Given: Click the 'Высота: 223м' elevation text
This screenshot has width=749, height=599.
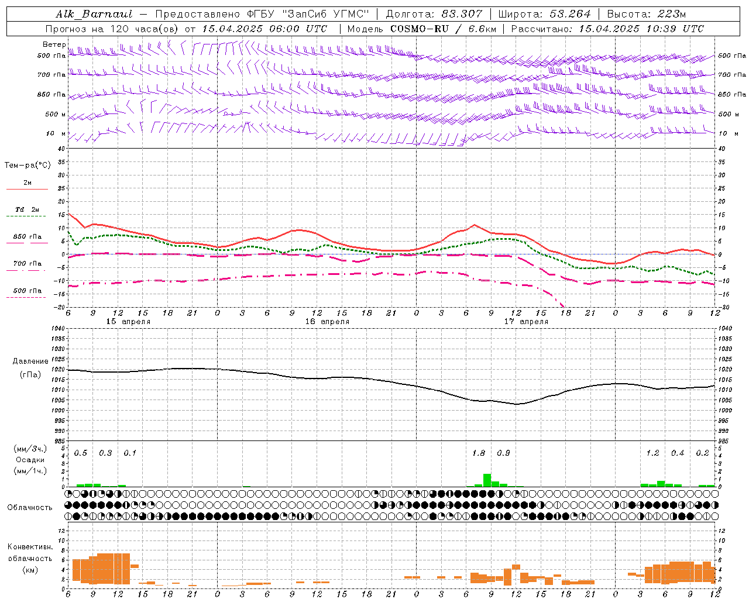Looking at the screenshot, I should (x=646, y=14).
